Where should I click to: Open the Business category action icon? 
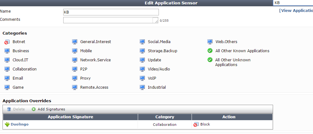pyautogui.click(x=7, y=51)
